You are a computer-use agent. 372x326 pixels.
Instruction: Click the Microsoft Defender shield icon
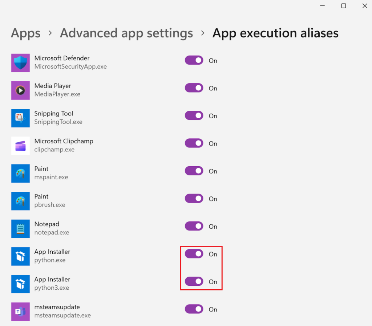20,63
